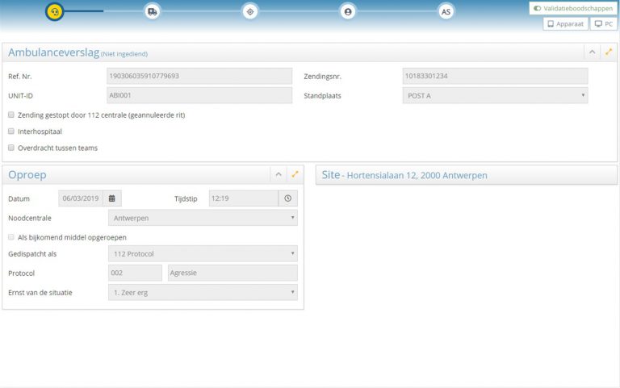Image resolution: width=620 pixels, height=388 pixels.
Task: Check Zending gestopt door 112 centrale
Action: coord(11,115)
